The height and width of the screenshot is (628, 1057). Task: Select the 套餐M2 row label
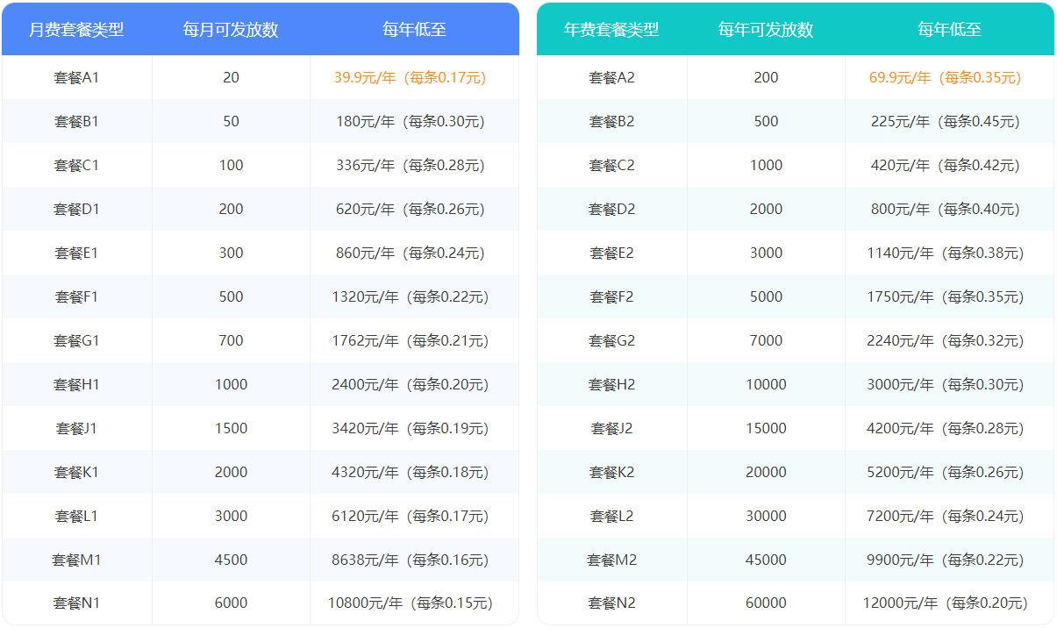(x=611, y=560)
